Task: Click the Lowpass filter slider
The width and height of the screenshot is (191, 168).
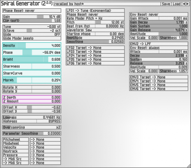Action: point(32,117)
